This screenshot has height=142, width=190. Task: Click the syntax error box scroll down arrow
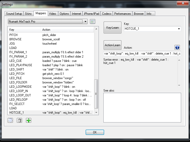(x=179, y=85)
